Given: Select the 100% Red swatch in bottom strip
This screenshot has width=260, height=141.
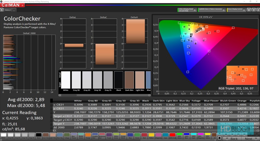Looking at the screenshot, I should click(172, 136).
